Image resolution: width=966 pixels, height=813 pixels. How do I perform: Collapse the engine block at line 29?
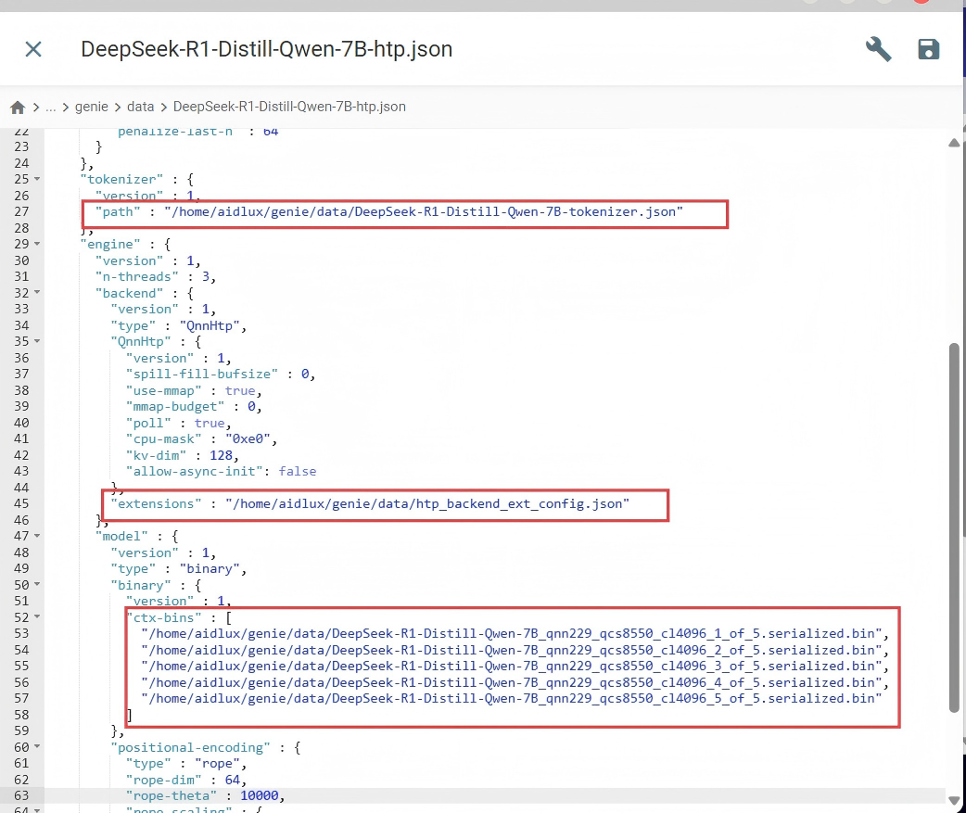[37, 244]
